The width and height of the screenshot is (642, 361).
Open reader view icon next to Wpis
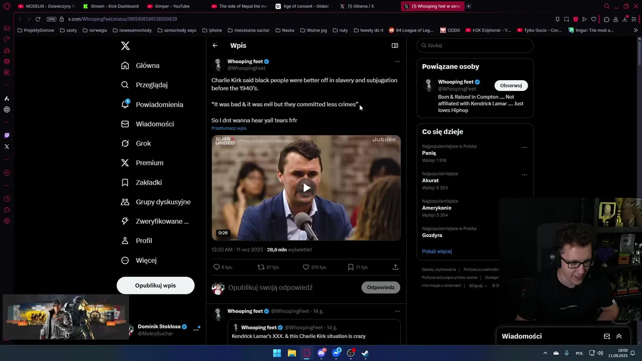click(x=395, y=46)
